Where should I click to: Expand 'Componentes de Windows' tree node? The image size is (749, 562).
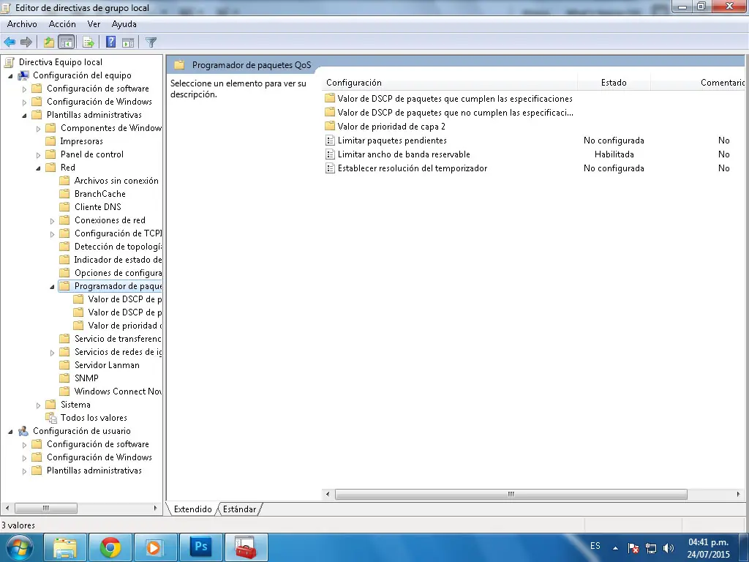click(x=38, y=129)
